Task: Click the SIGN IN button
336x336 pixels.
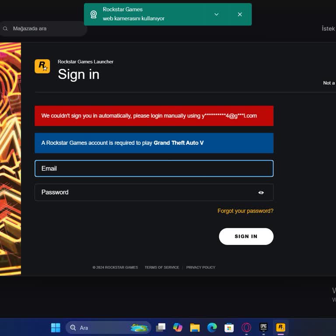Action: pos(246,236)
